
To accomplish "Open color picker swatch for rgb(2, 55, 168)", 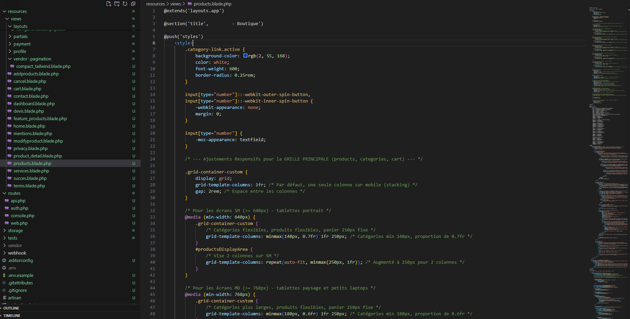I will tap(245, 56).
